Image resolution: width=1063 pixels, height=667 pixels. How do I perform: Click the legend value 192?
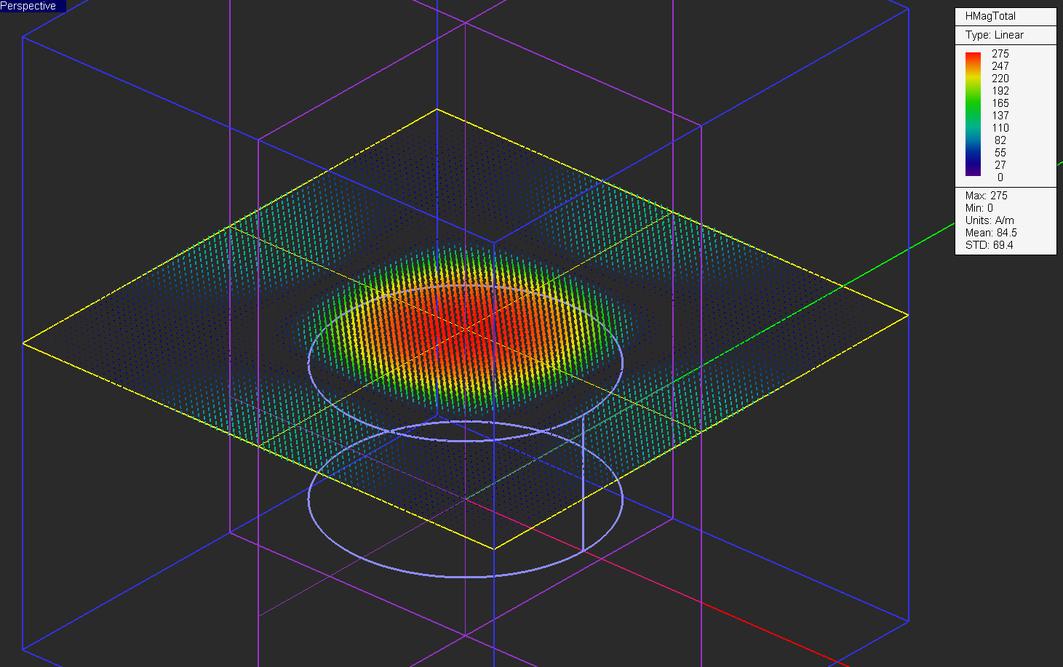pos(1000,91)
